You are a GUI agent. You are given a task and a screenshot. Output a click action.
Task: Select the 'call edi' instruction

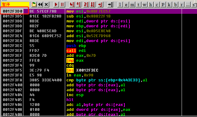tap(76, 51)
